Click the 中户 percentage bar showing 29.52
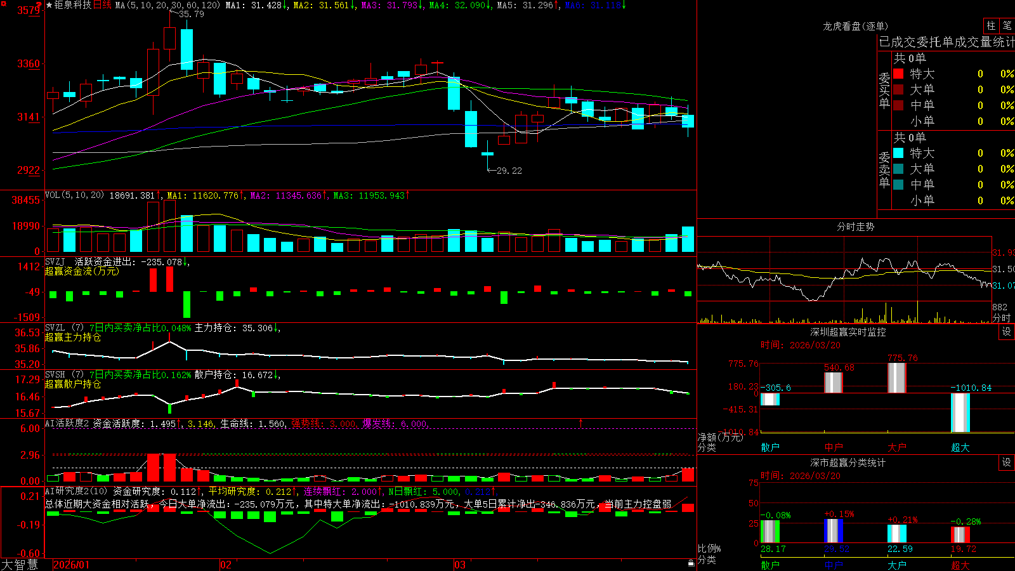This screenshot has height=571, width=1015. coord(834,531)
